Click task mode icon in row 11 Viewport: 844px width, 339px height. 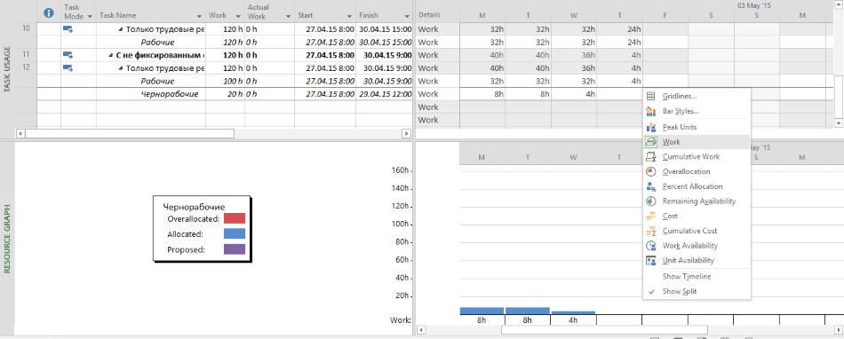coord(68,55)
